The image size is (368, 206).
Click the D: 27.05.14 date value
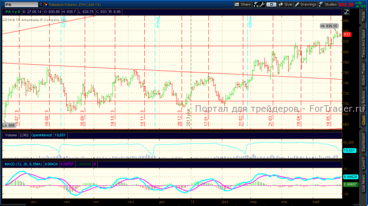(x=32, y=11)
